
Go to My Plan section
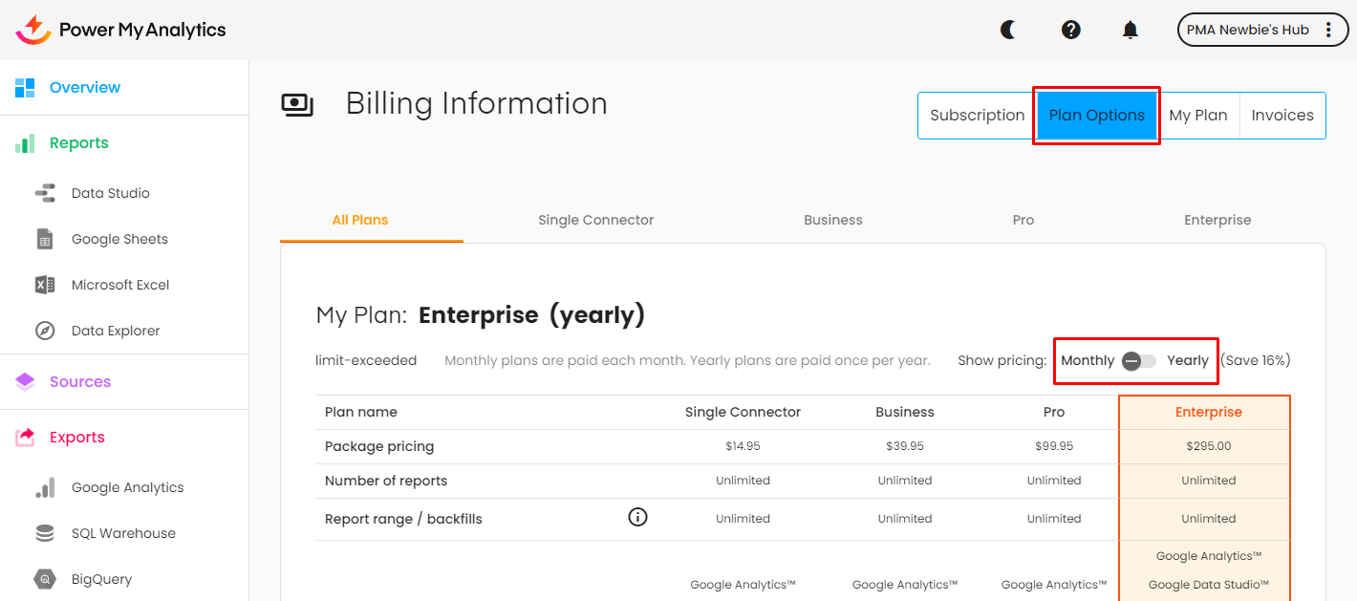[1197, 116]
